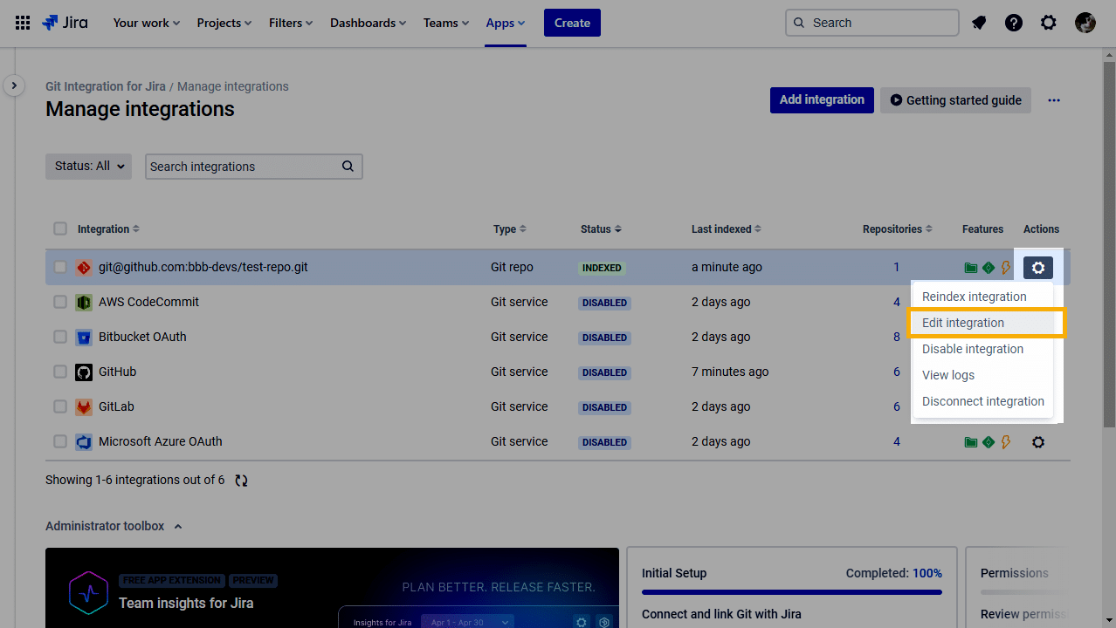
Task: Click the git repo icon for test-repo.git
Action: tap(84, 268)
